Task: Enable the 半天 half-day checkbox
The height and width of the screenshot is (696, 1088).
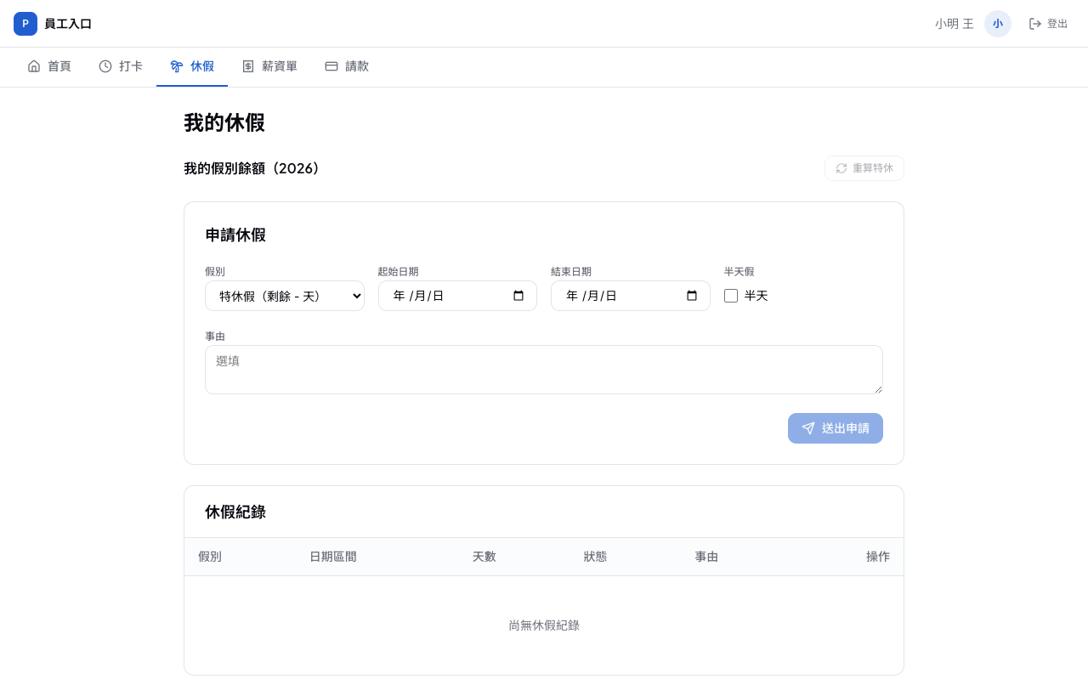Action: (731, 296)
